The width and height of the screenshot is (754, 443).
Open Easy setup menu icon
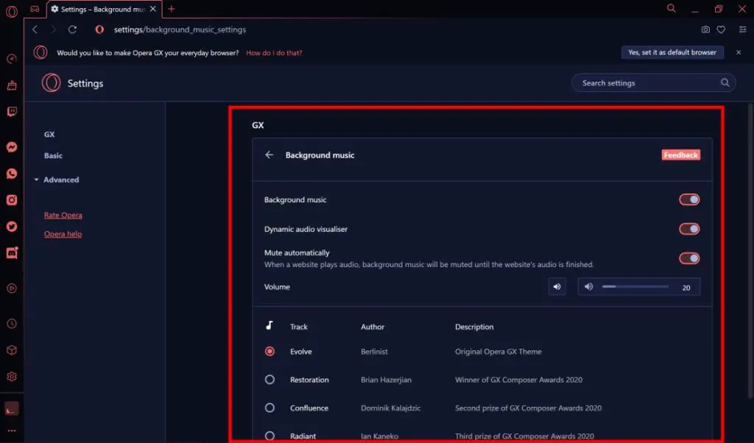point(742,29)
